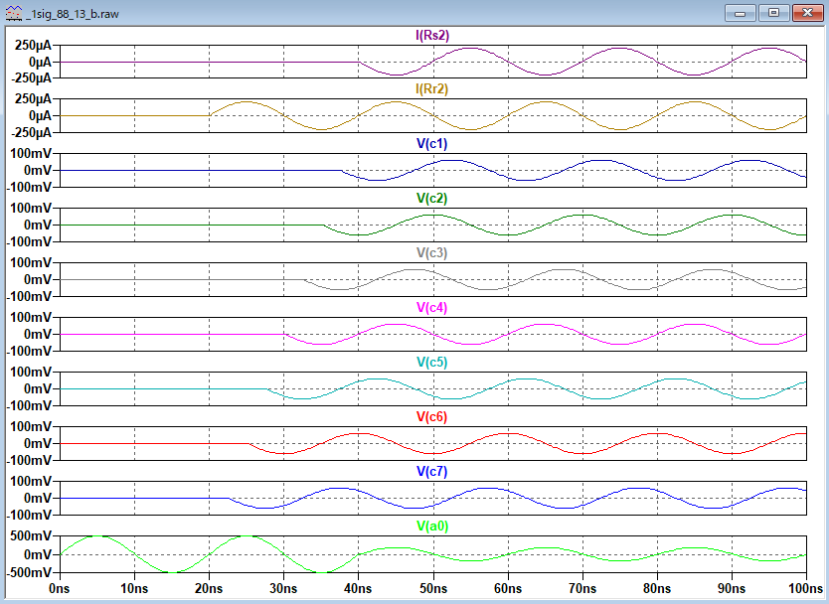Click the 80ns time axis label
829x604 pixels.
click(657, 589)
